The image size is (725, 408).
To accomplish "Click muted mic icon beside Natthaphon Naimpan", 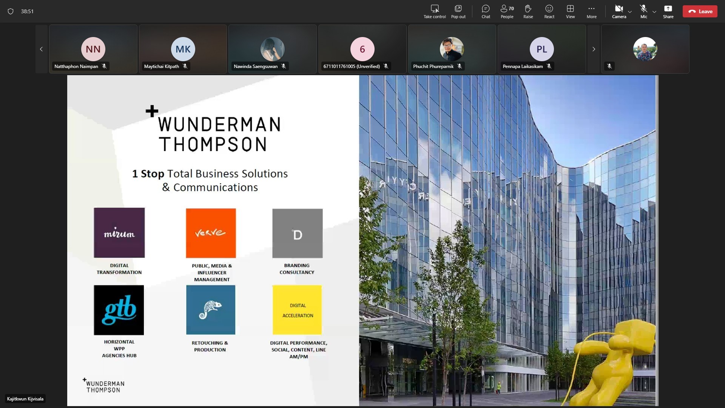I will [104, 66].
